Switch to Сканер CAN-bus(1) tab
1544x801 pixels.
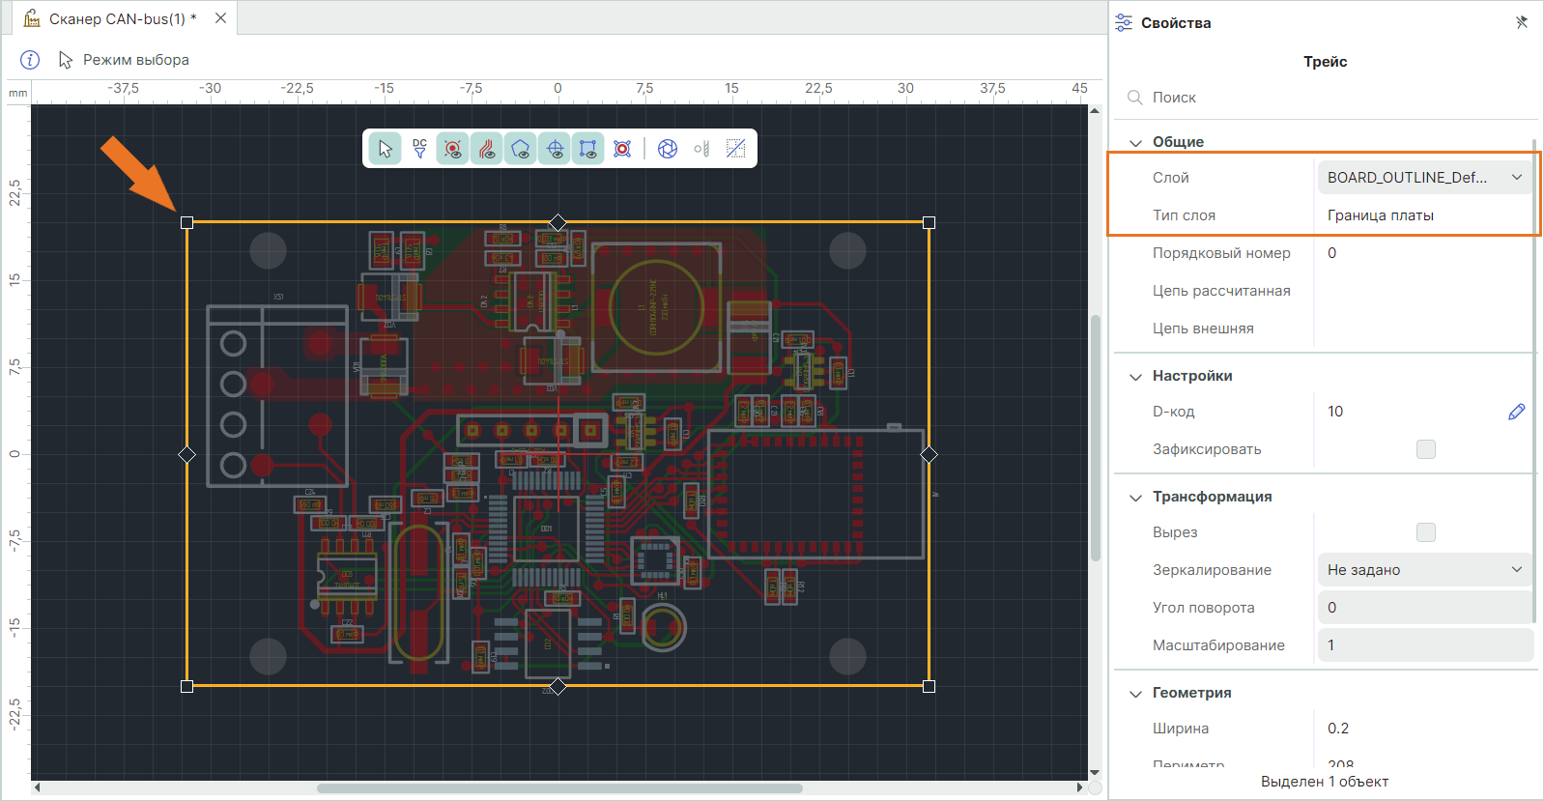click(x=122, y=18)
